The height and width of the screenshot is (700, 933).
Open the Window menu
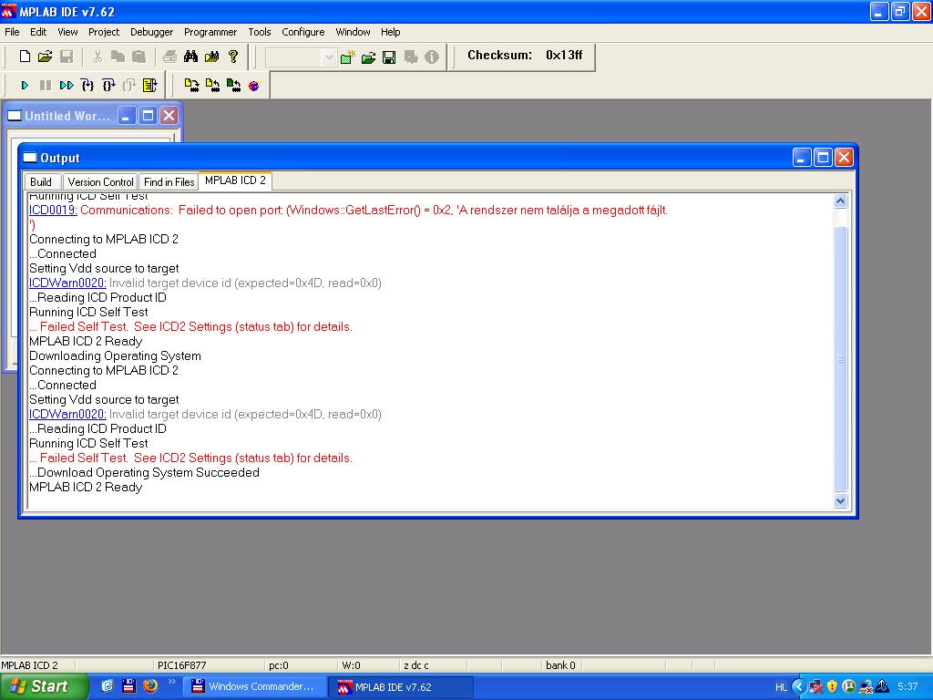point(353,32)
